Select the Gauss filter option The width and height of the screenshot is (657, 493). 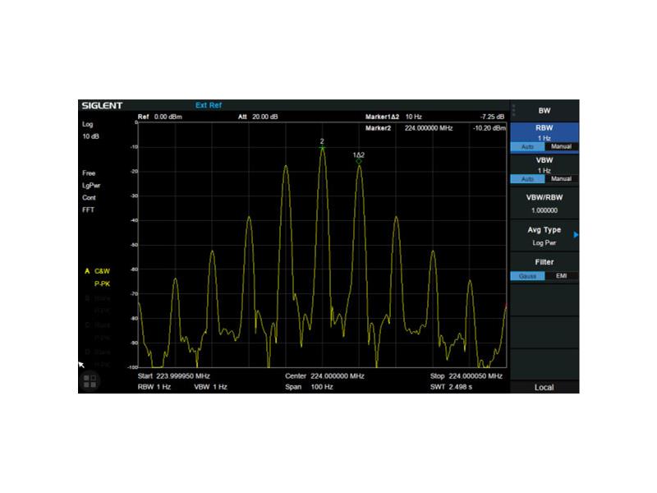pyautogui.click(x=527, y=276)
